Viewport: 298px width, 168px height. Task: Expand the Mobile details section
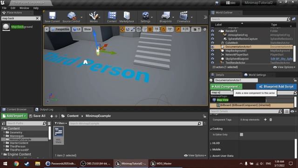coord(211,150)
